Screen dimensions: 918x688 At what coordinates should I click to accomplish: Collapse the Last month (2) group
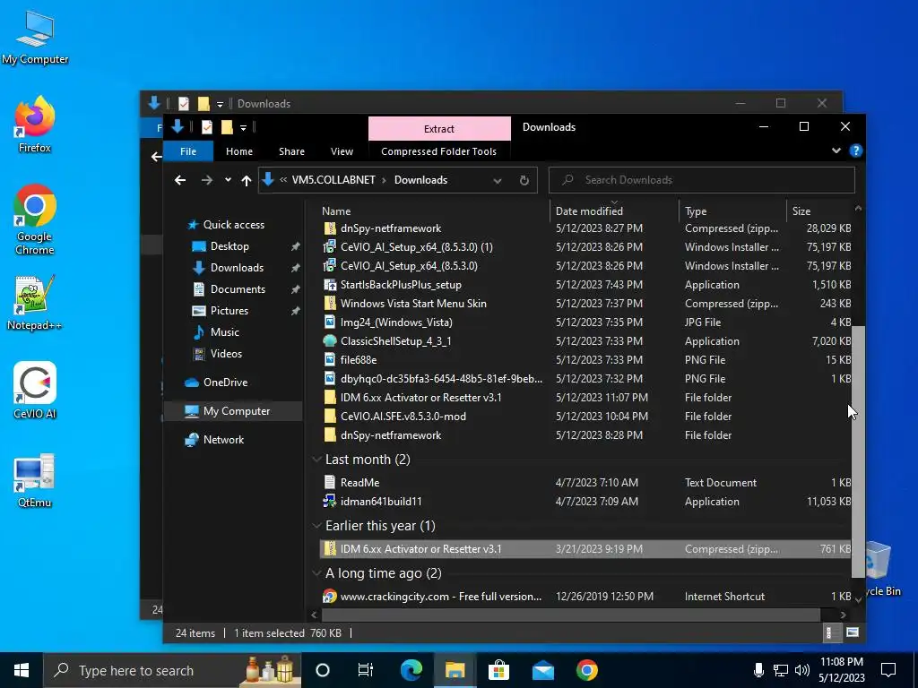coord(316,460)
